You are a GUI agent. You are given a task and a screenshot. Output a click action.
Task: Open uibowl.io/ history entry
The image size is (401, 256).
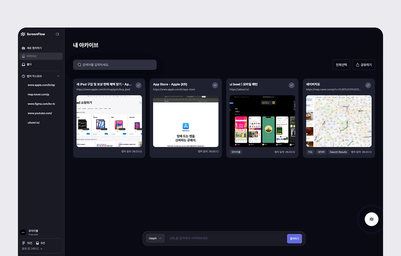(34, 123)
